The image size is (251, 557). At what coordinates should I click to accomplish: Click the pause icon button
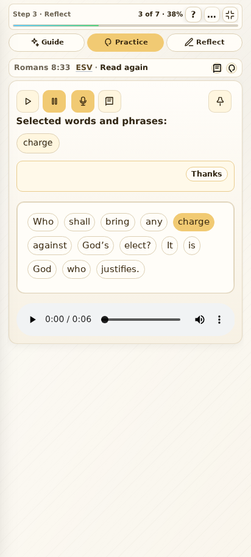coord(54,101)
